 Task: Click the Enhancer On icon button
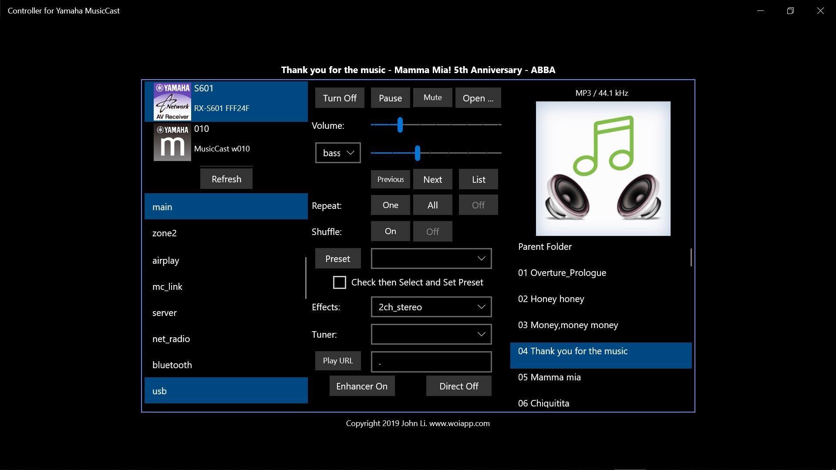pyautogui.click(x=362, y=386)
